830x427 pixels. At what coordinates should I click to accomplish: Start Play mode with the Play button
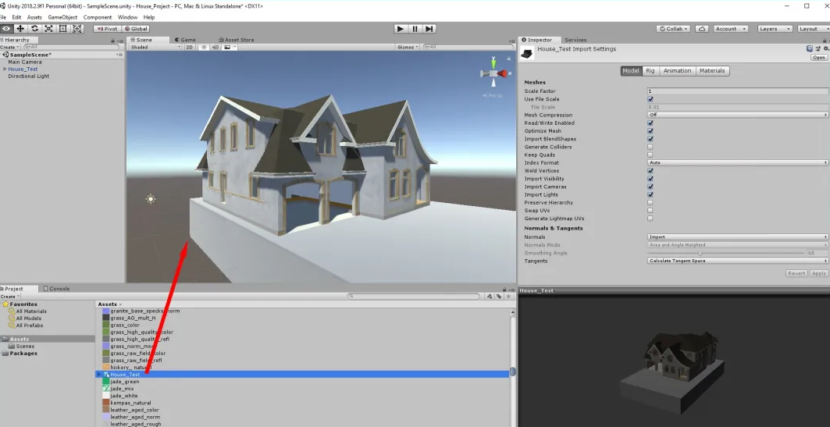point(401,29)
